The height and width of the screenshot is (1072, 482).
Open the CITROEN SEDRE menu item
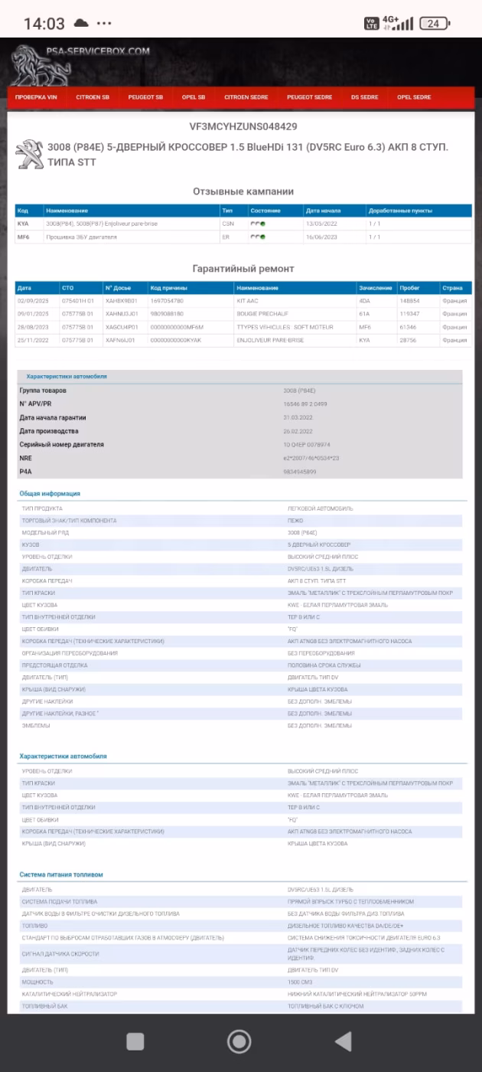246,97
